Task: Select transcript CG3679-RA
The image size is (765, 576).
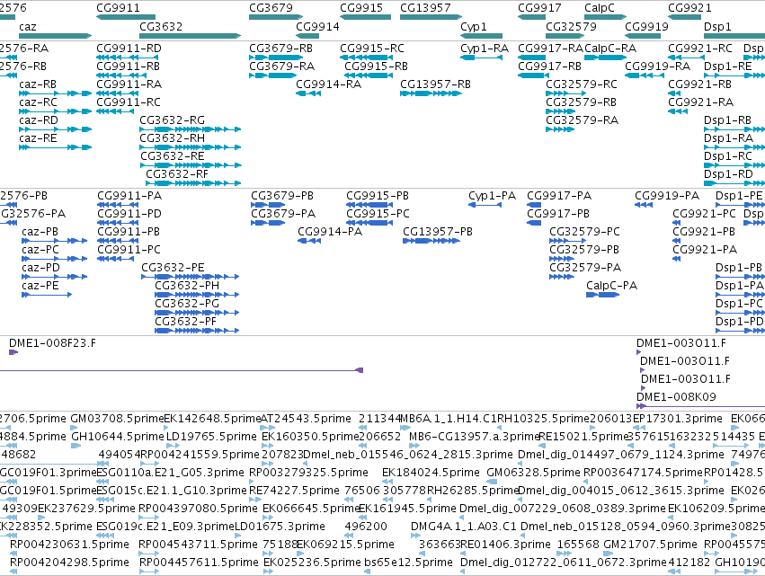Action: [x=282, y=66]
